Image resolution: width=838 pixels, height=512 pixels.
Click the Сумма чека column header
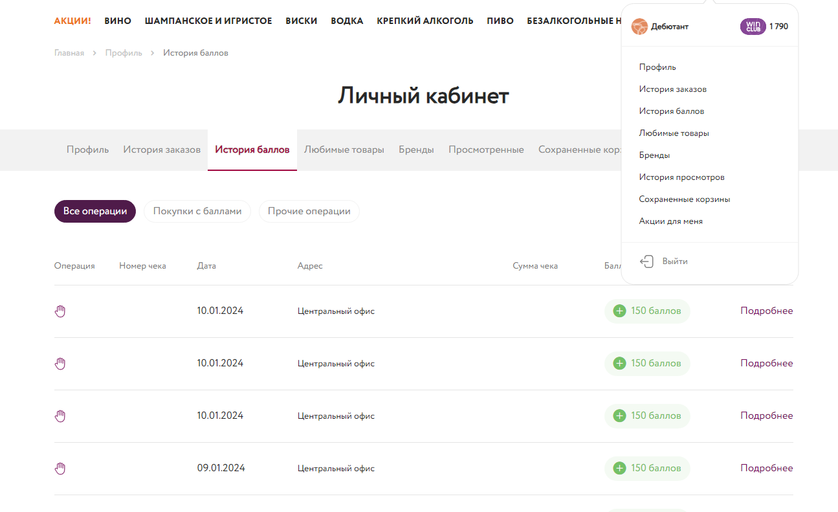[x=535, y=266]
